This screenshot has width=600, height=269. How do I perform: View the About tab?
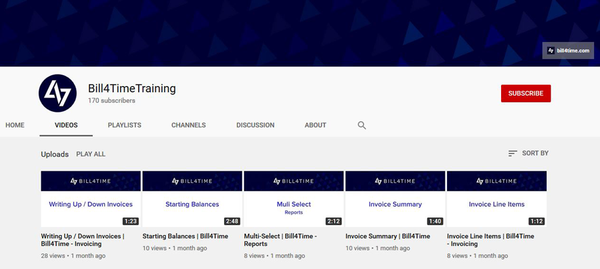[x=316, y=125]
